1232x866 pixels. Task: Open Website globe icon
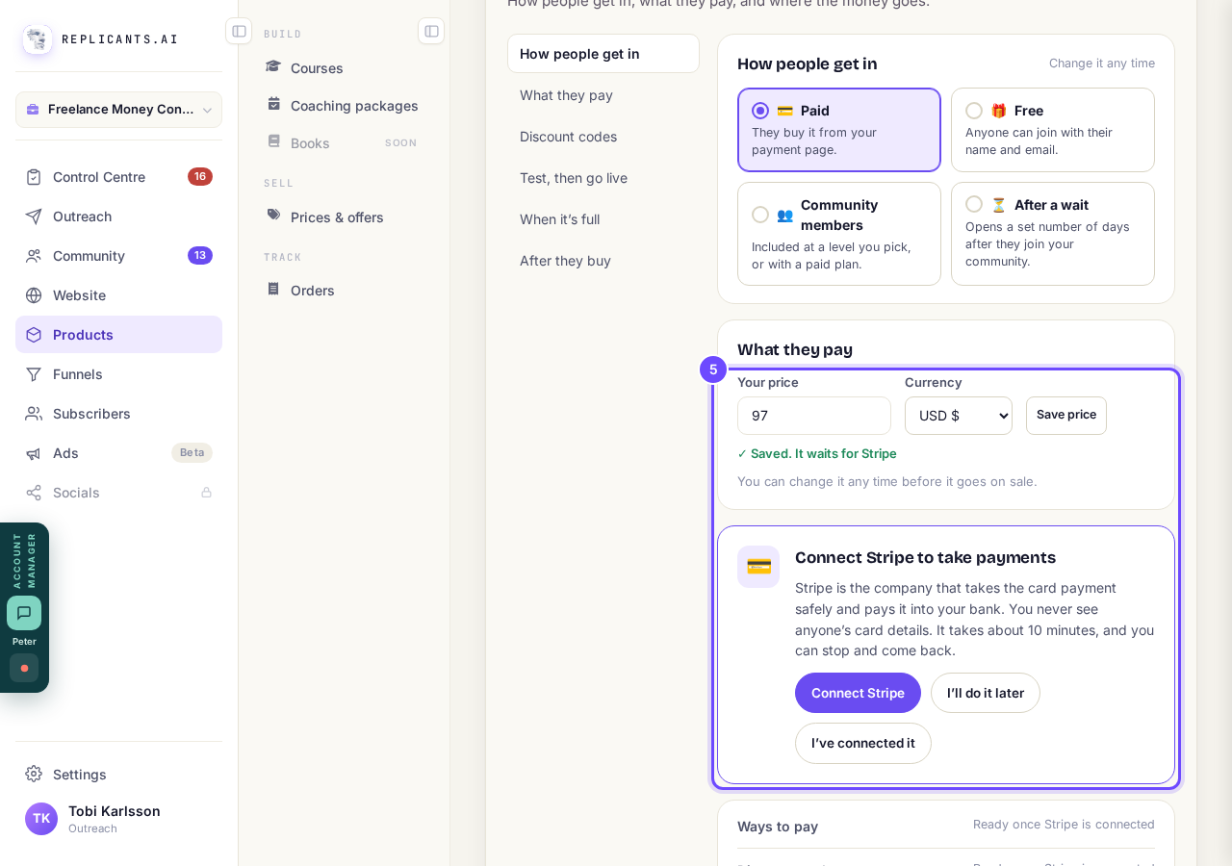pyautogui.click(x=34, y=295)
